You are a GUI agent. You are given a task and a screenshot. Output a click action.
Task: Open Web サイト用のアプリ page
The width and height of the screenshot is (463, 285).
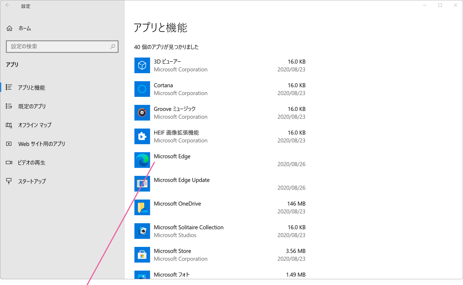[x=42, y=144]
